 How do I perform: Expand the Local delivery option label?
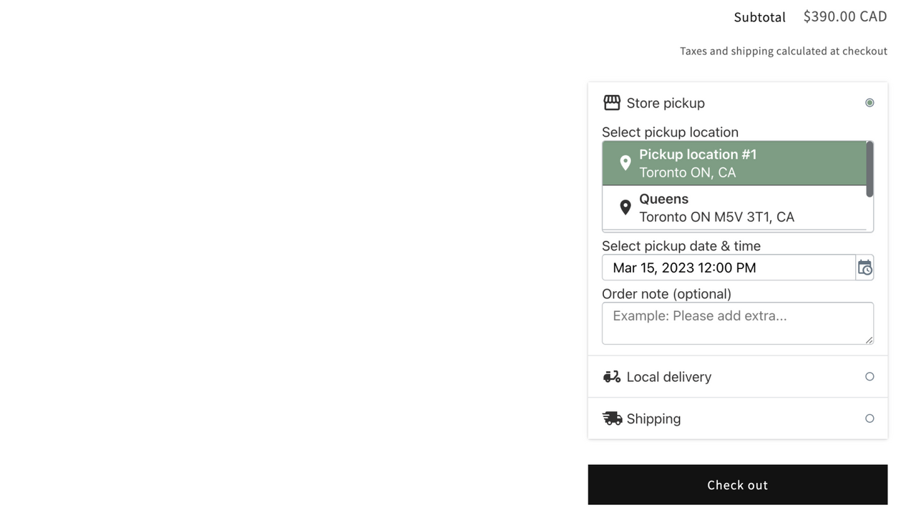(669, 377)
